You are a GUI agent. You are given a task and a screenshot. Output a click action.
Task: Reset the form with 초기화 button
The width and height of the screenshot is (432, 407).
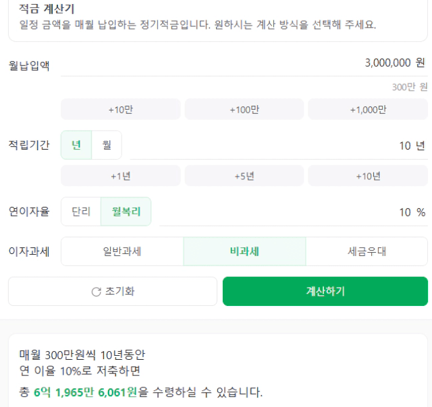click(x=113, y=291)
